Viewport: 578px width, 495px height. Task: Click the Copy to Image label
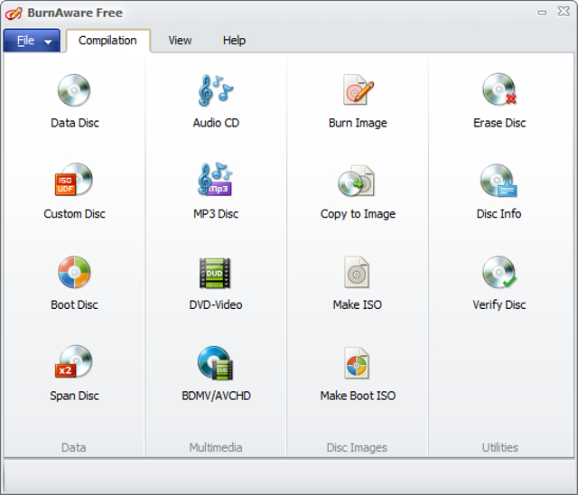click(358, 214)
